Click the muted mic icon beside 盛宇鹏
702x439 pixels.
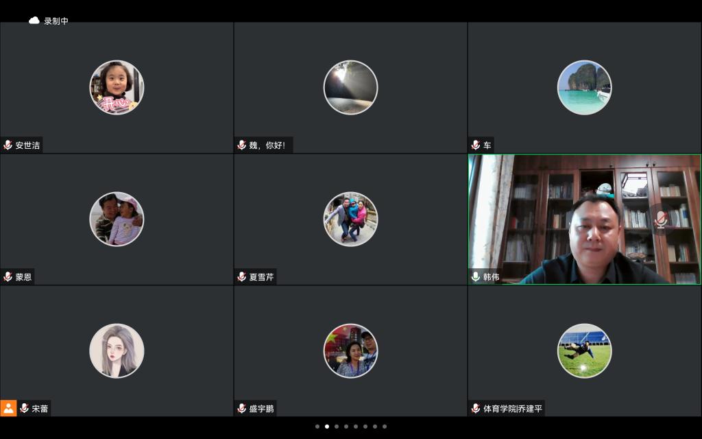point(242,409)
